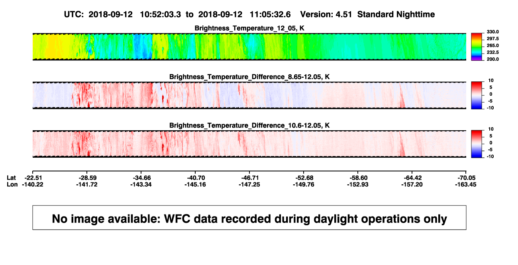Click the 8.65-12.05 difference image strip

click(x=249, y=95)
